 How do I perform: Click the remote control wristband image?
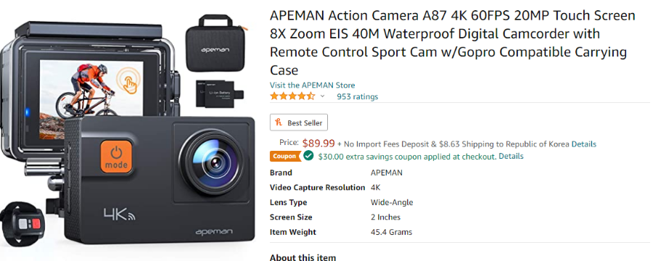point(23,223)
